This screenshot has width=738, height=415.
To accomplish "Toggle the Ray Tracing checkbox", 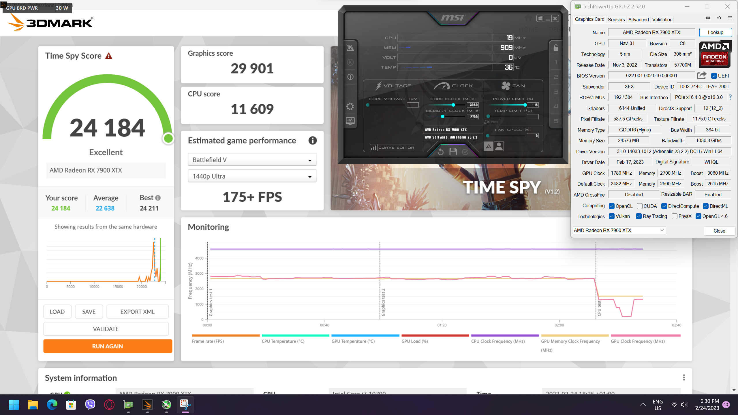I will 639,216.
